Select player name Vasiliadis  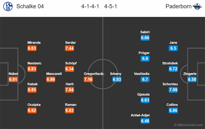(x=142, y=74)
